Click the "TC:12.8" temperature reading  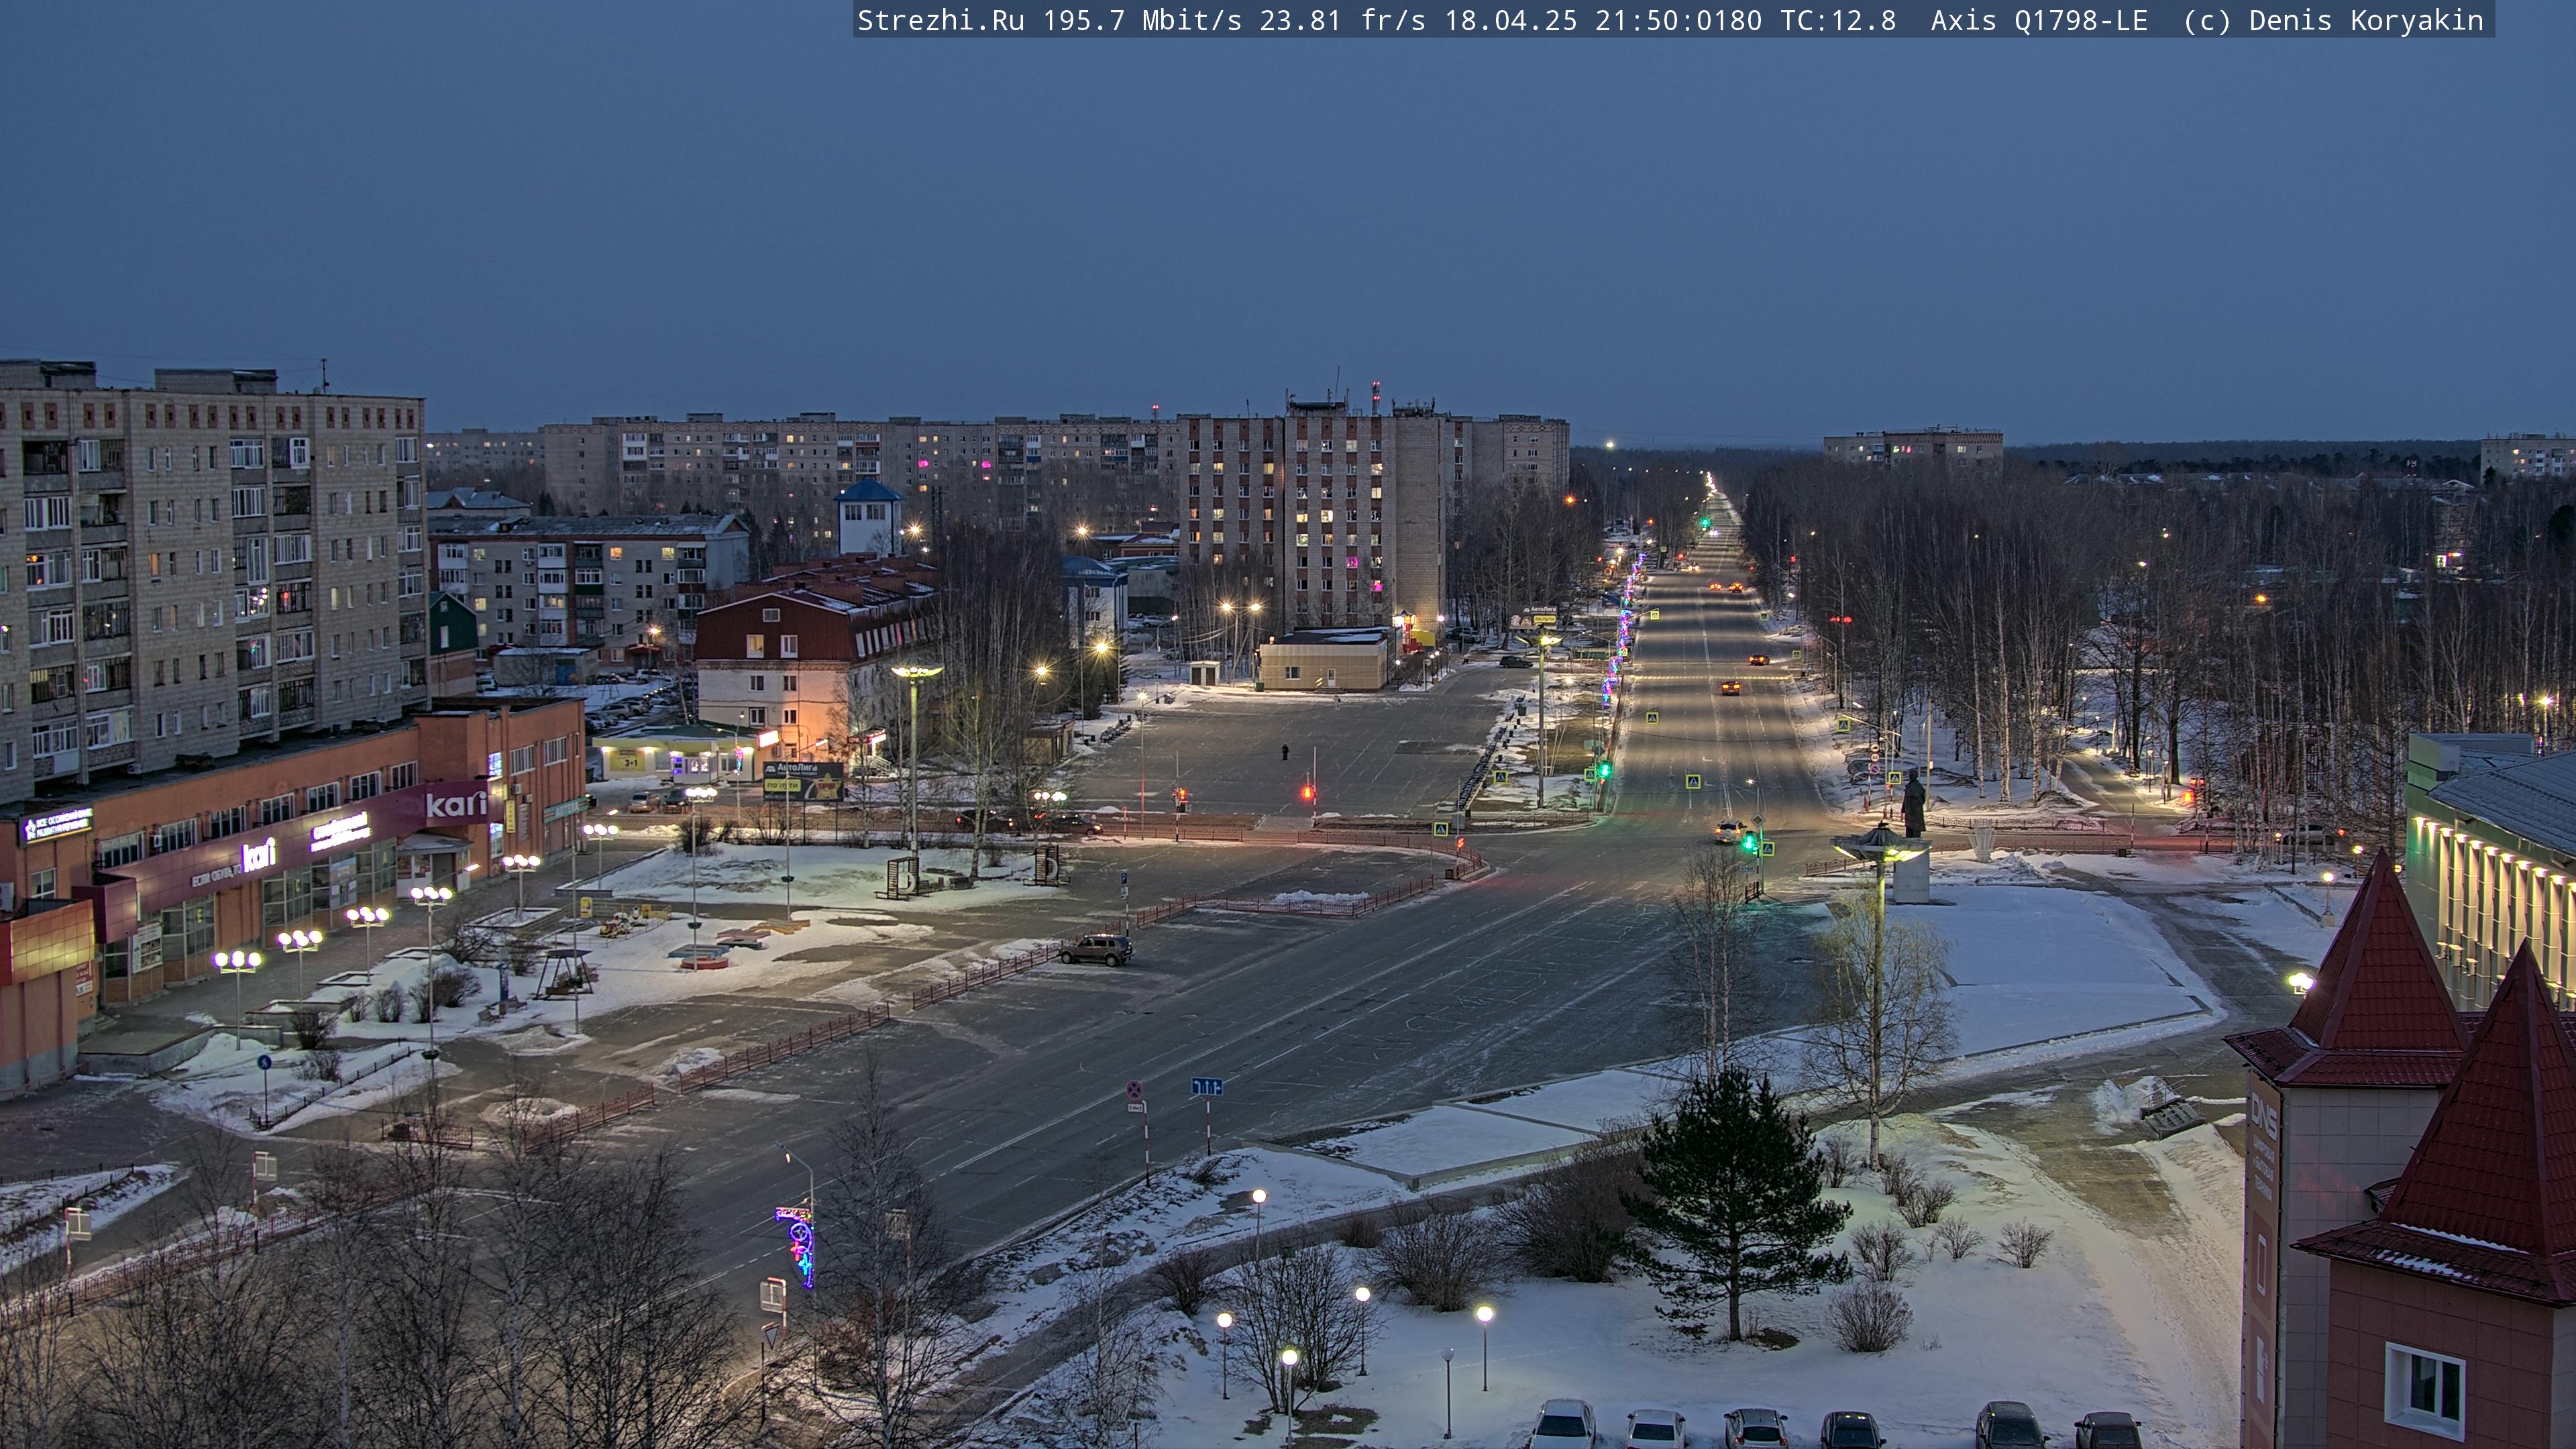(x=1838, y=21)
